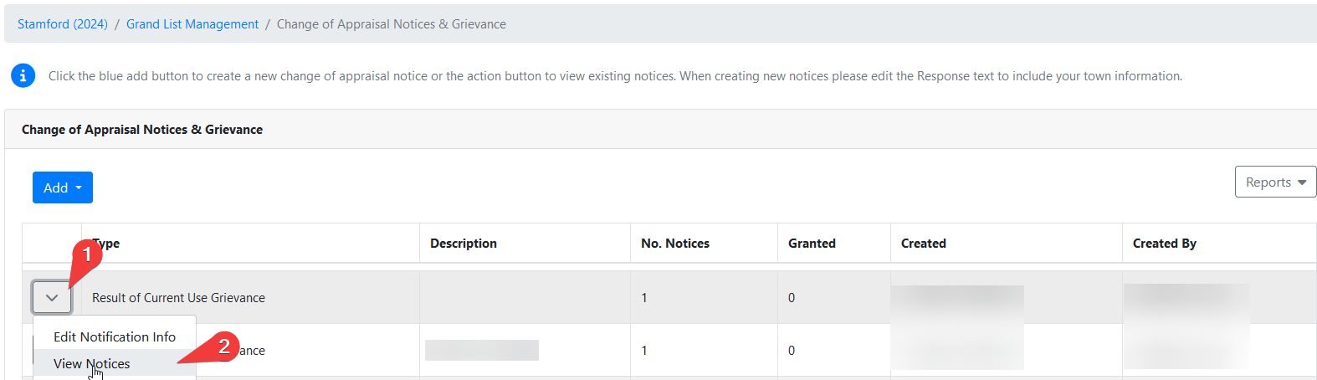Expand the Reports dropdown

(1275, 182)
